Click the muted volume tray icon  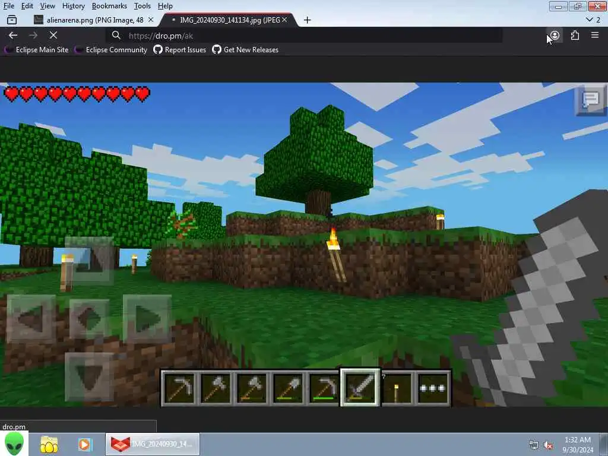(548, 445)
